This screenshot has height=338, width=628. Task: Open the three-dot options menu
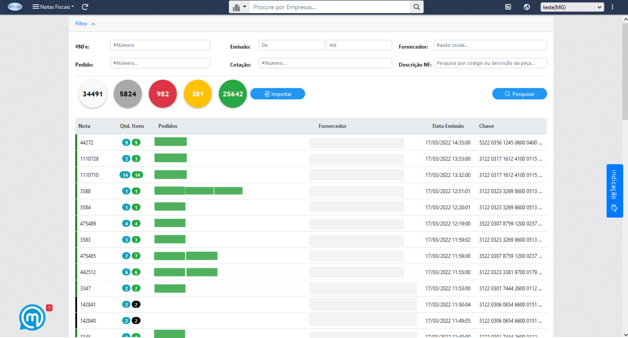coord(612,7)
